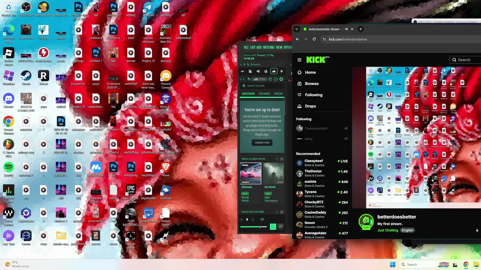The image size is (481, 270).
Task: Switch to the SOUNDS tab
Action: pos(264,94)
